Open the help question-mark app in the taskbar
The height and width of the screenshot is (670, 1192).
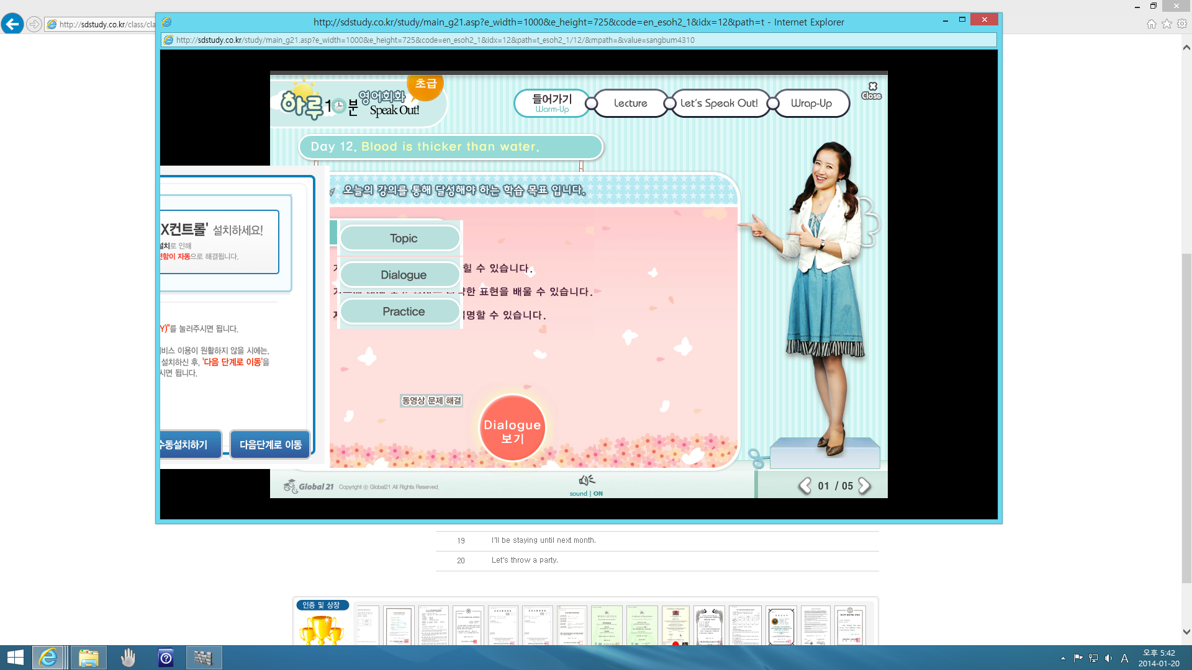coord(166,658)
